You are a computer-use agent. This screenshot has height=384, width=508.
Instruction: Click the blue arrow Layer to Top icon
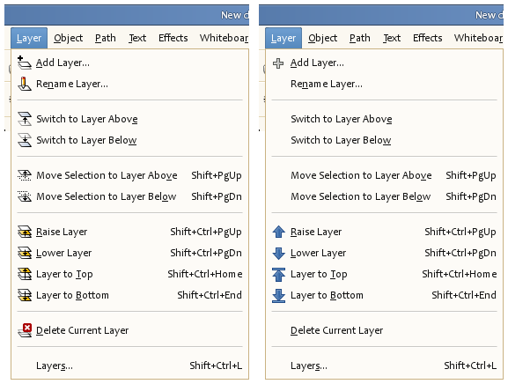pos(278,274)
